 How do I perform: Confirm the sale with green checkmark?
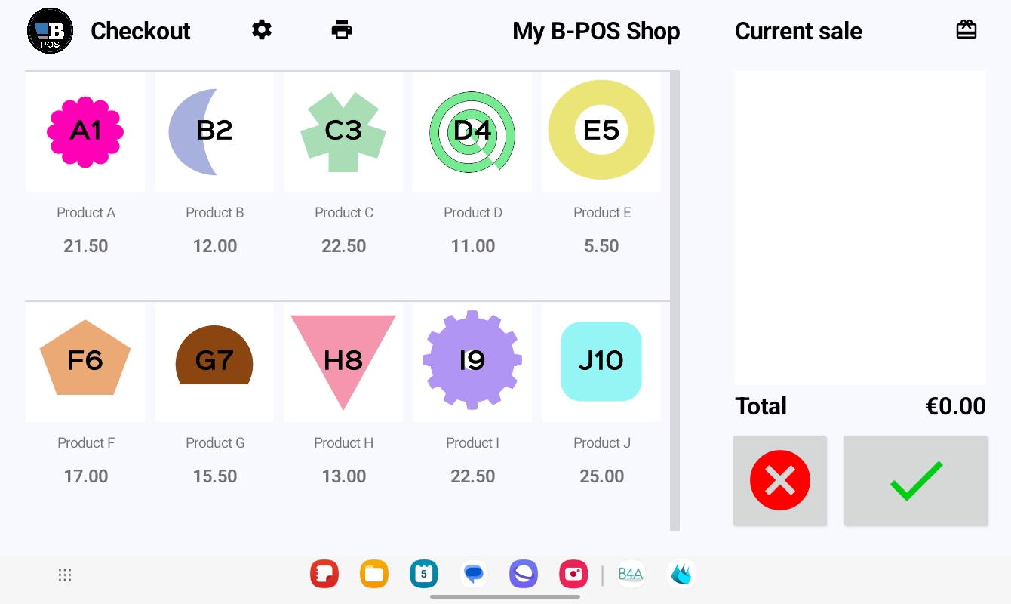coord(915,480)
